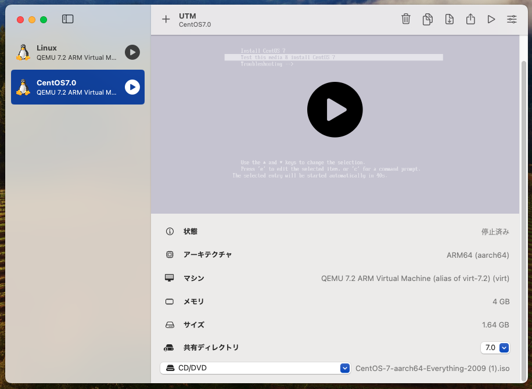This screenshot has height=389, width=532.
Task: Expand the CD/DVD image selector dropdown
Action: pyautogui.click(x=344, y=368)
